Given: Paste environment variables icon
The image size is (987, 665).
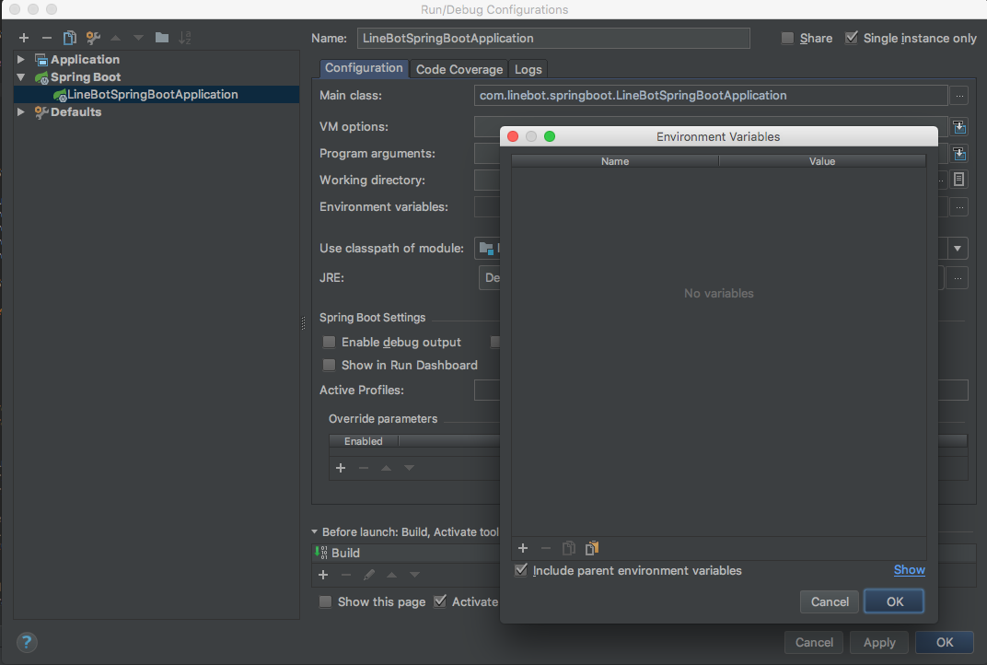Looking at the screenshot, I should 592,549.
